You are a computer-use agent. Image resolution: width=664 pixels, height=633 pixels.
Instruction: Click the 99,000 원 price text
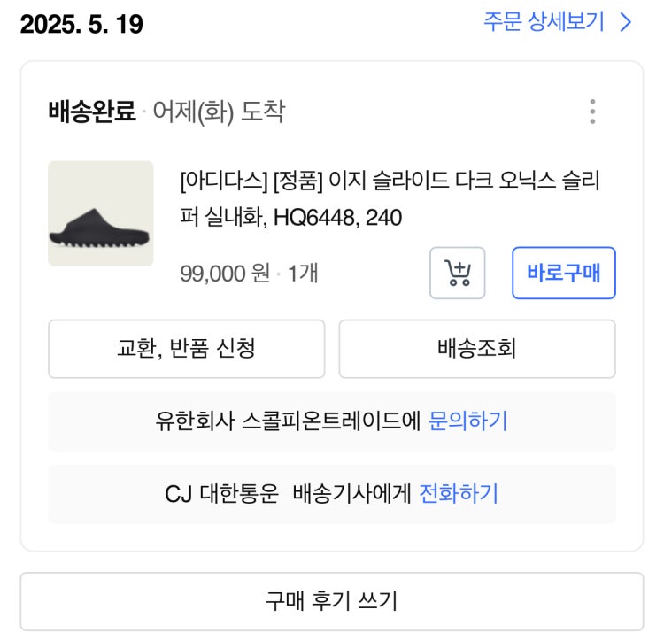tap(225, 273)
